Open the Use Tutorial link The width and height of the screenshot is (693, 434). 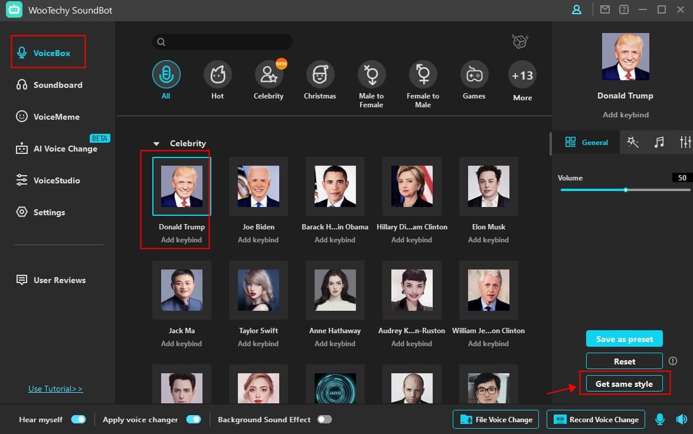coord(55,389)
